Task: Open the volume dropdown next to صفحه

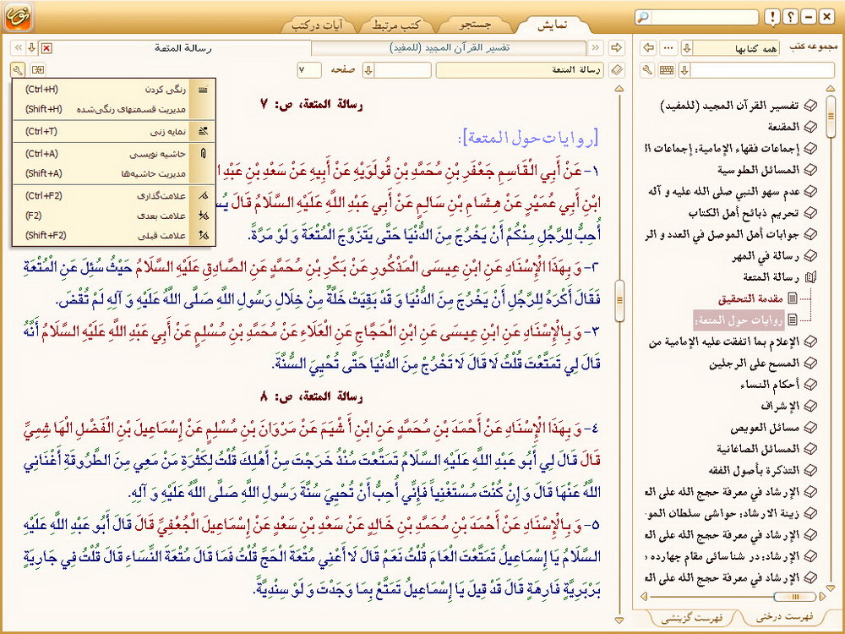Action: click(x=368, y=70)
